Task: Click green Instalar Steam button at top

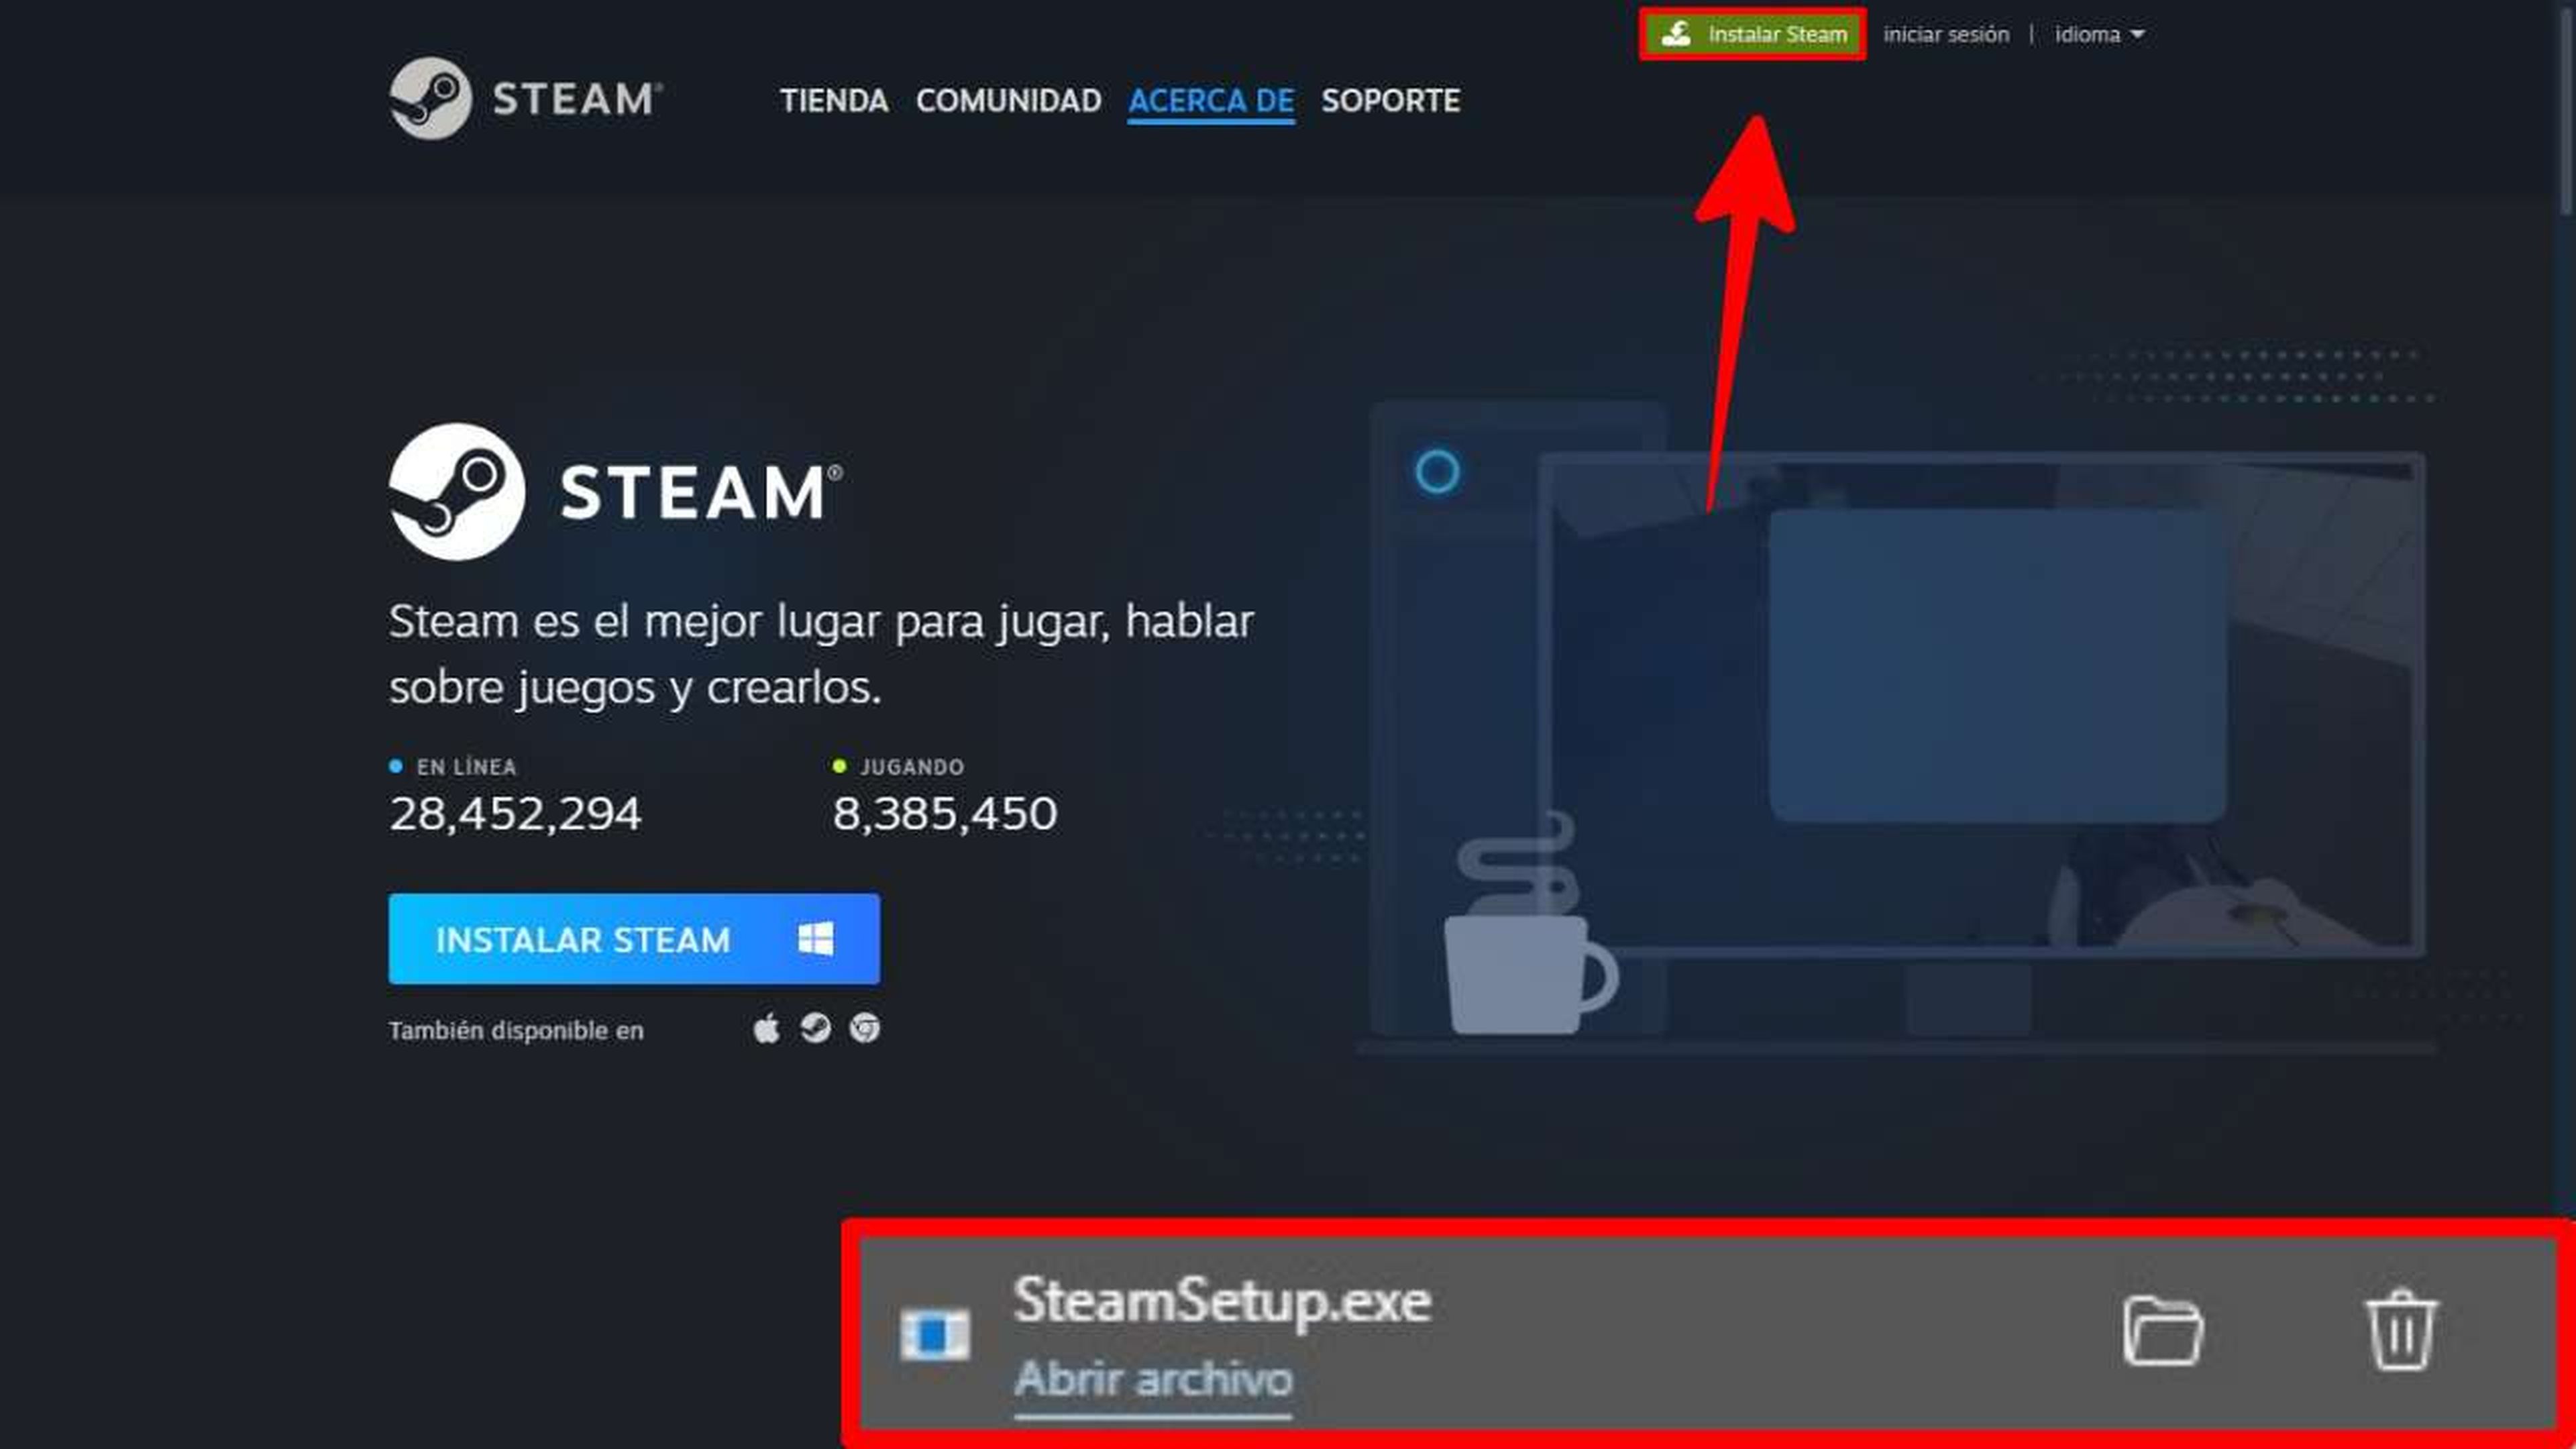Action: pos(1753,35)
